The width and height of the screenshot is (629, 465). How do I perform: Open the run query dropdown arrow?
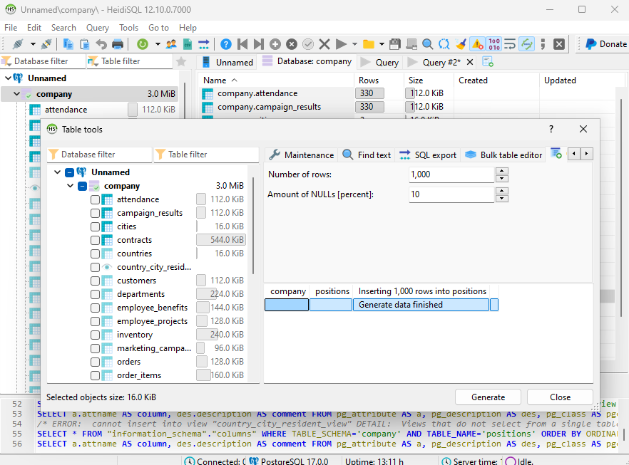[x=354, y=44]
